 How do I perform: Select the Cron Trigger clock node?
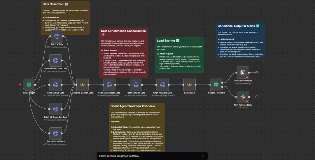[29, 85]
